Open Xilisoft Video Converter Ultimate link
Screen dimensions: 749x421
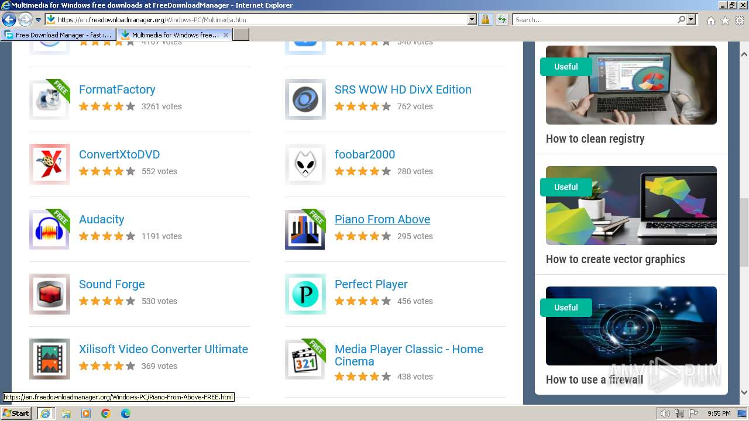[x=163, y=349]
